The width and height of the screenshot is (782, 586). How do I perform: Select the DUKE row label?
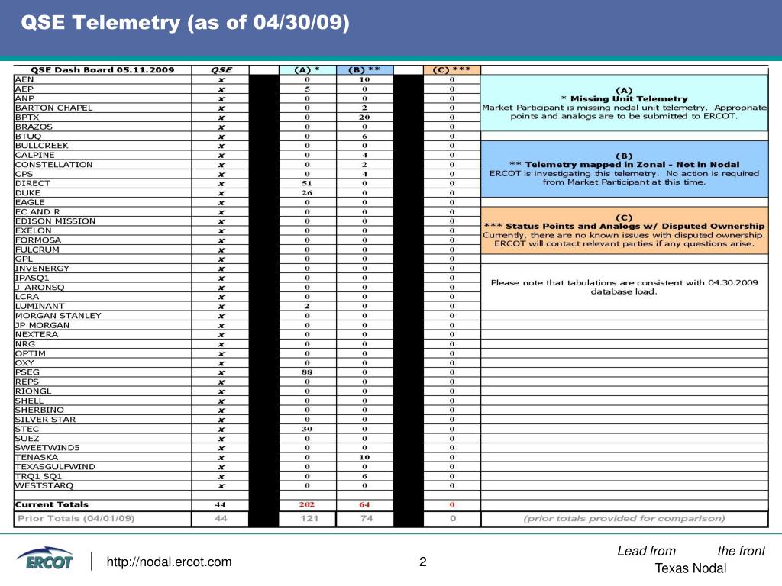coord(28,193)
